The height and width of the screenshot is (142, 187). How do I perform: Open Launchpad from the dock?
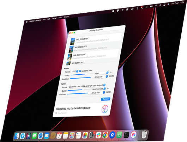(72, 135)
